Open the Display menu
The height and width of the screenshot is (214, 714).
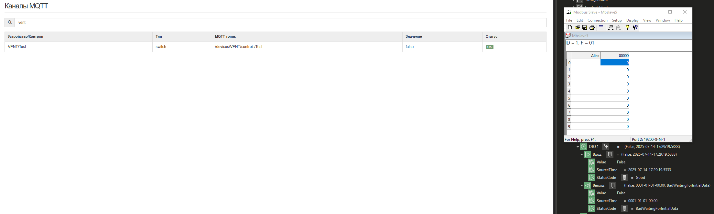tap(633, 20)
